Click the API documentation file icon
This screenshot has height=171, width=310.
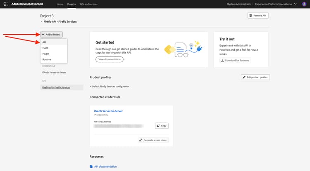pos(91,166)
